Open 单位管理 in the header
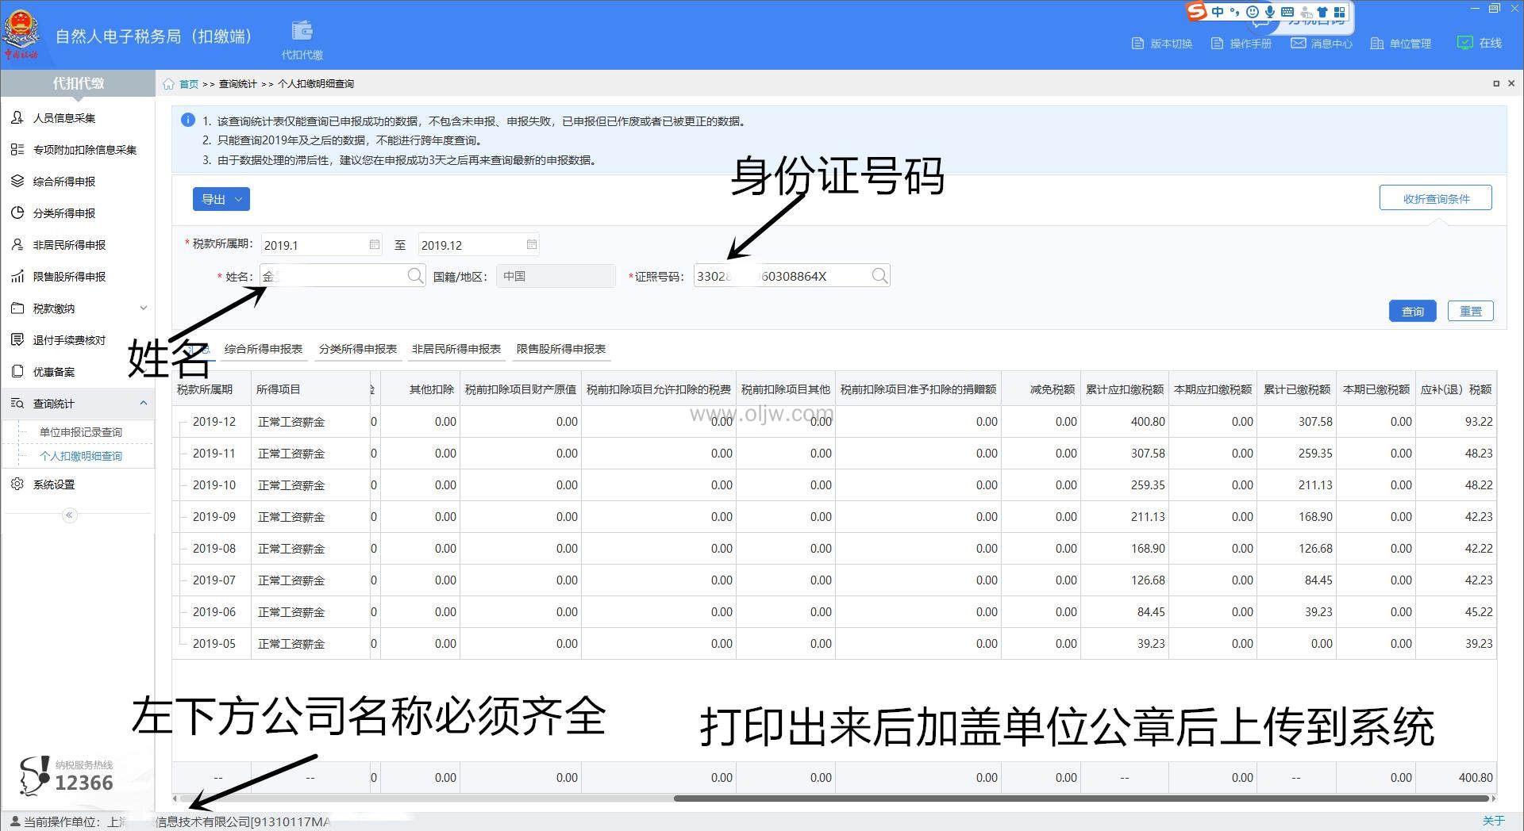The height and width of the screenshot is (831, 1524). [x=1401, y=44]
